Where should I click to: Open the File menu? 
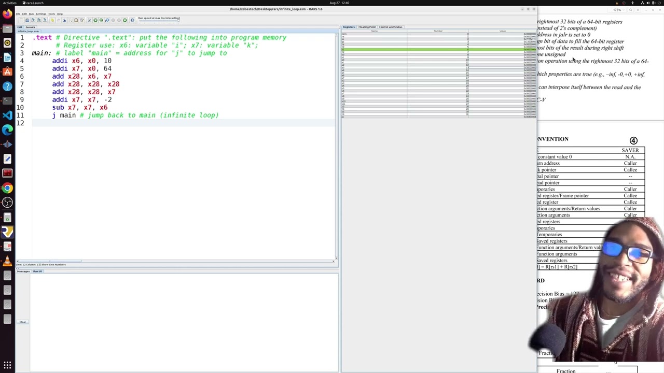tap(18, 14)
